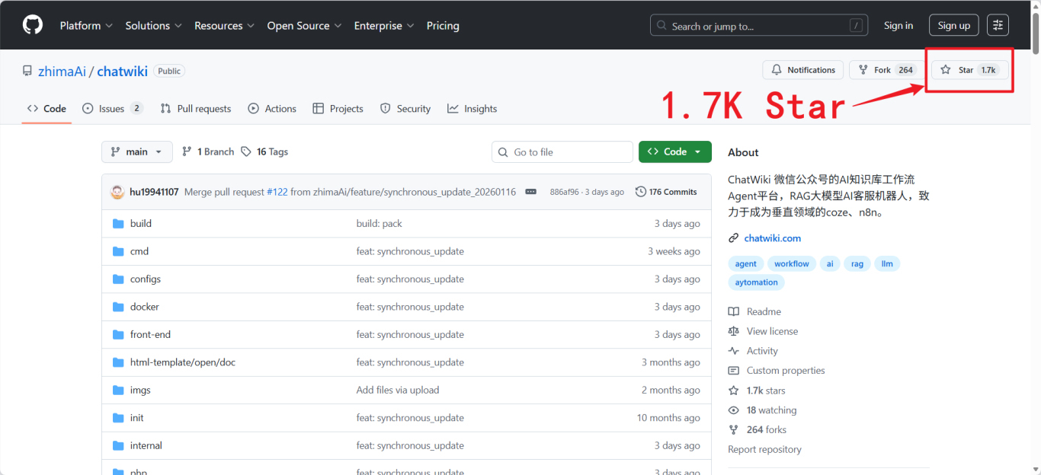Go to the Insights tab
The image size is (1041, 475).
tap(472, 109)
